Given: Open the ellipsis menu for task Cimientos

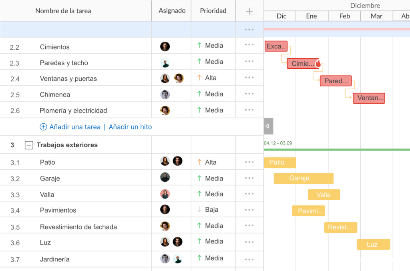Looking at the screenshot, I should 249,46.
